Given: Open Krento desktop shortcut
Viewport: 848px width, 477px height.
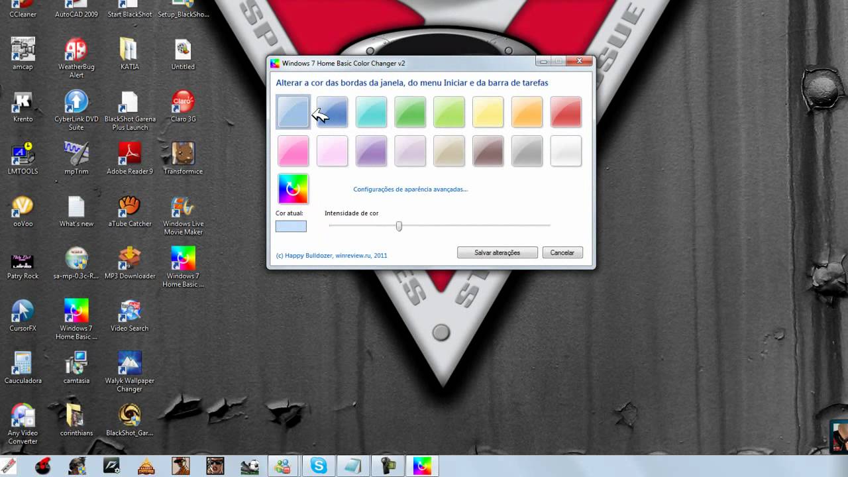Looking at the screenshot, I should coord(23,106).
